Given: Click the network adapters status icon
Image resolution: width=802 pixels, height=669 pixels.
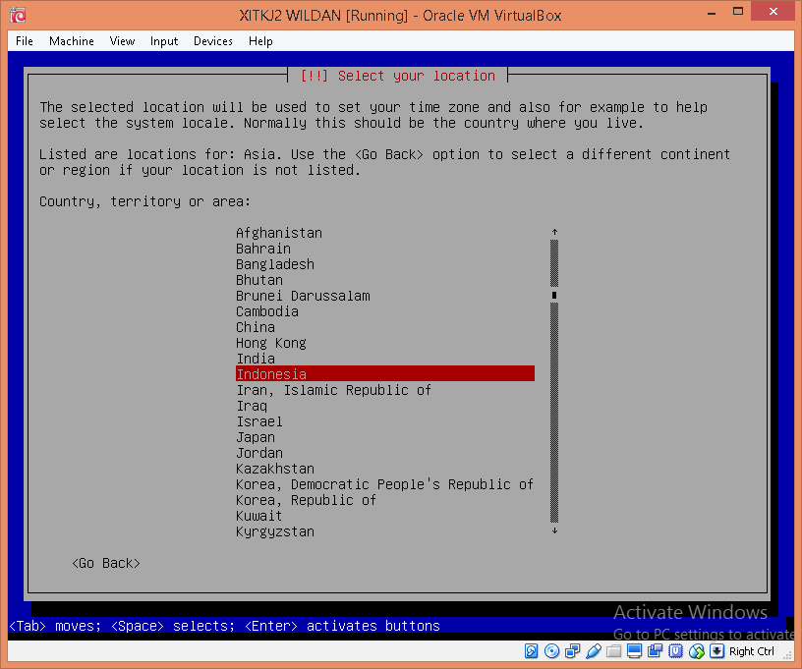Looking at the screenshot, I should [572, 650].
